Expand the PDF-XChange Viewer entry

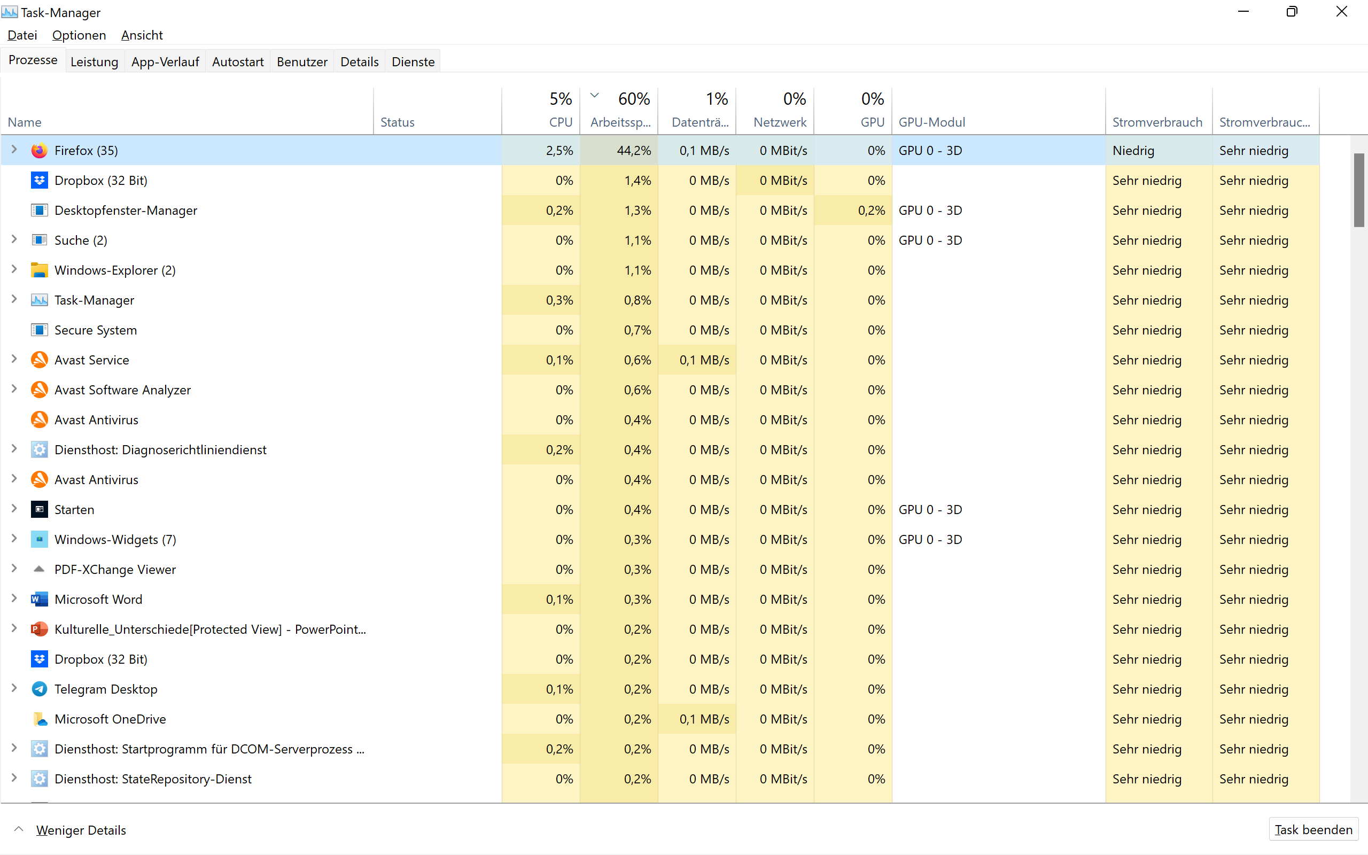coord(15,569)
